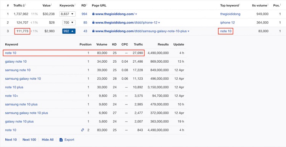The height and width of the screenshot is (147, 286).
Task: Expand dropdown arrow beside note-10-plus URL
Action: (x=188, y=32)
